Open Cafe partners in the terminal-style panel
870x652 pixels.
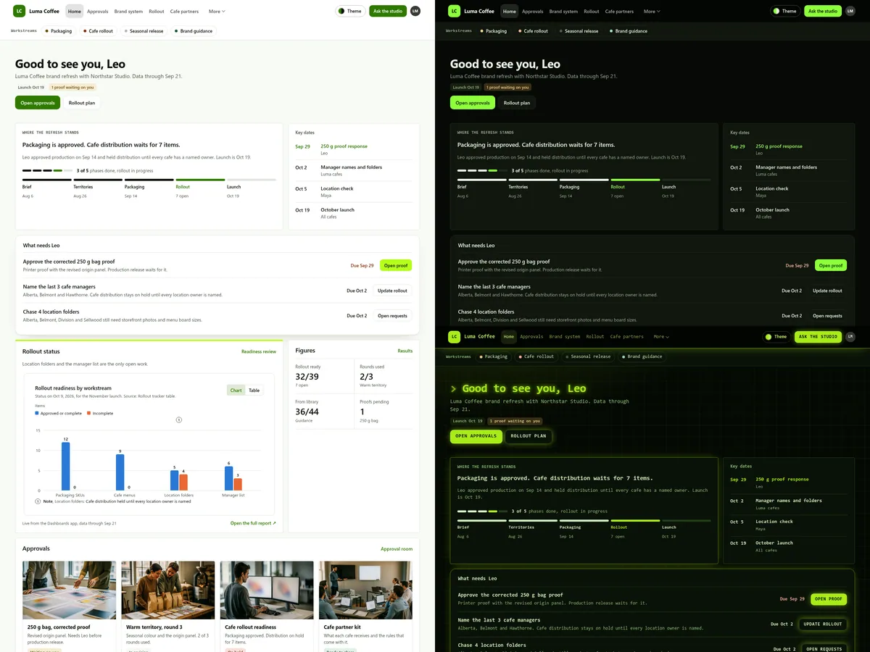[x=627, y=337]
